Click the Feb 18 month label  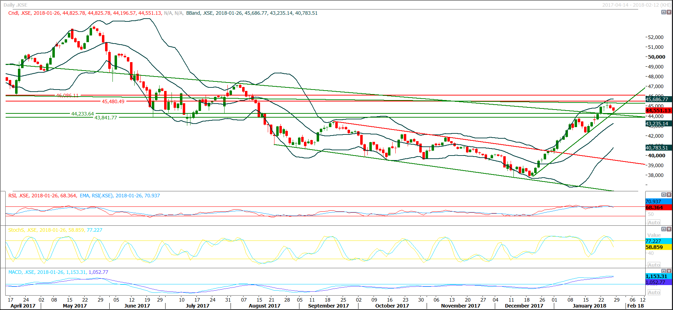point(636,306)
